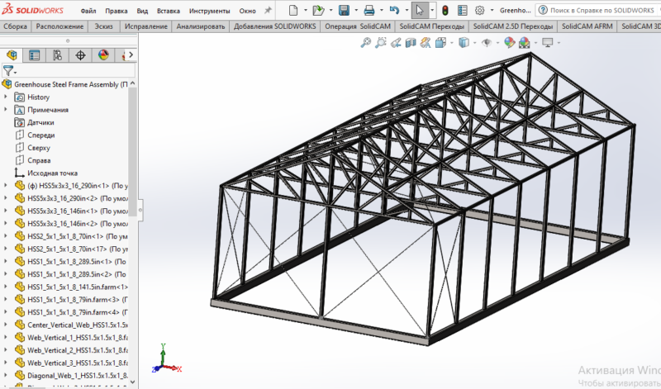Show more manager tabs with the chevron arrow
Screen dimensions: 661x389
click(131, 55)
